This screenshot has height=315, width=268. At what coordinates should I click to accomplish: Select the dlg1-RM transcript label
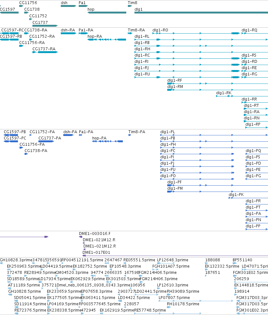175,87
